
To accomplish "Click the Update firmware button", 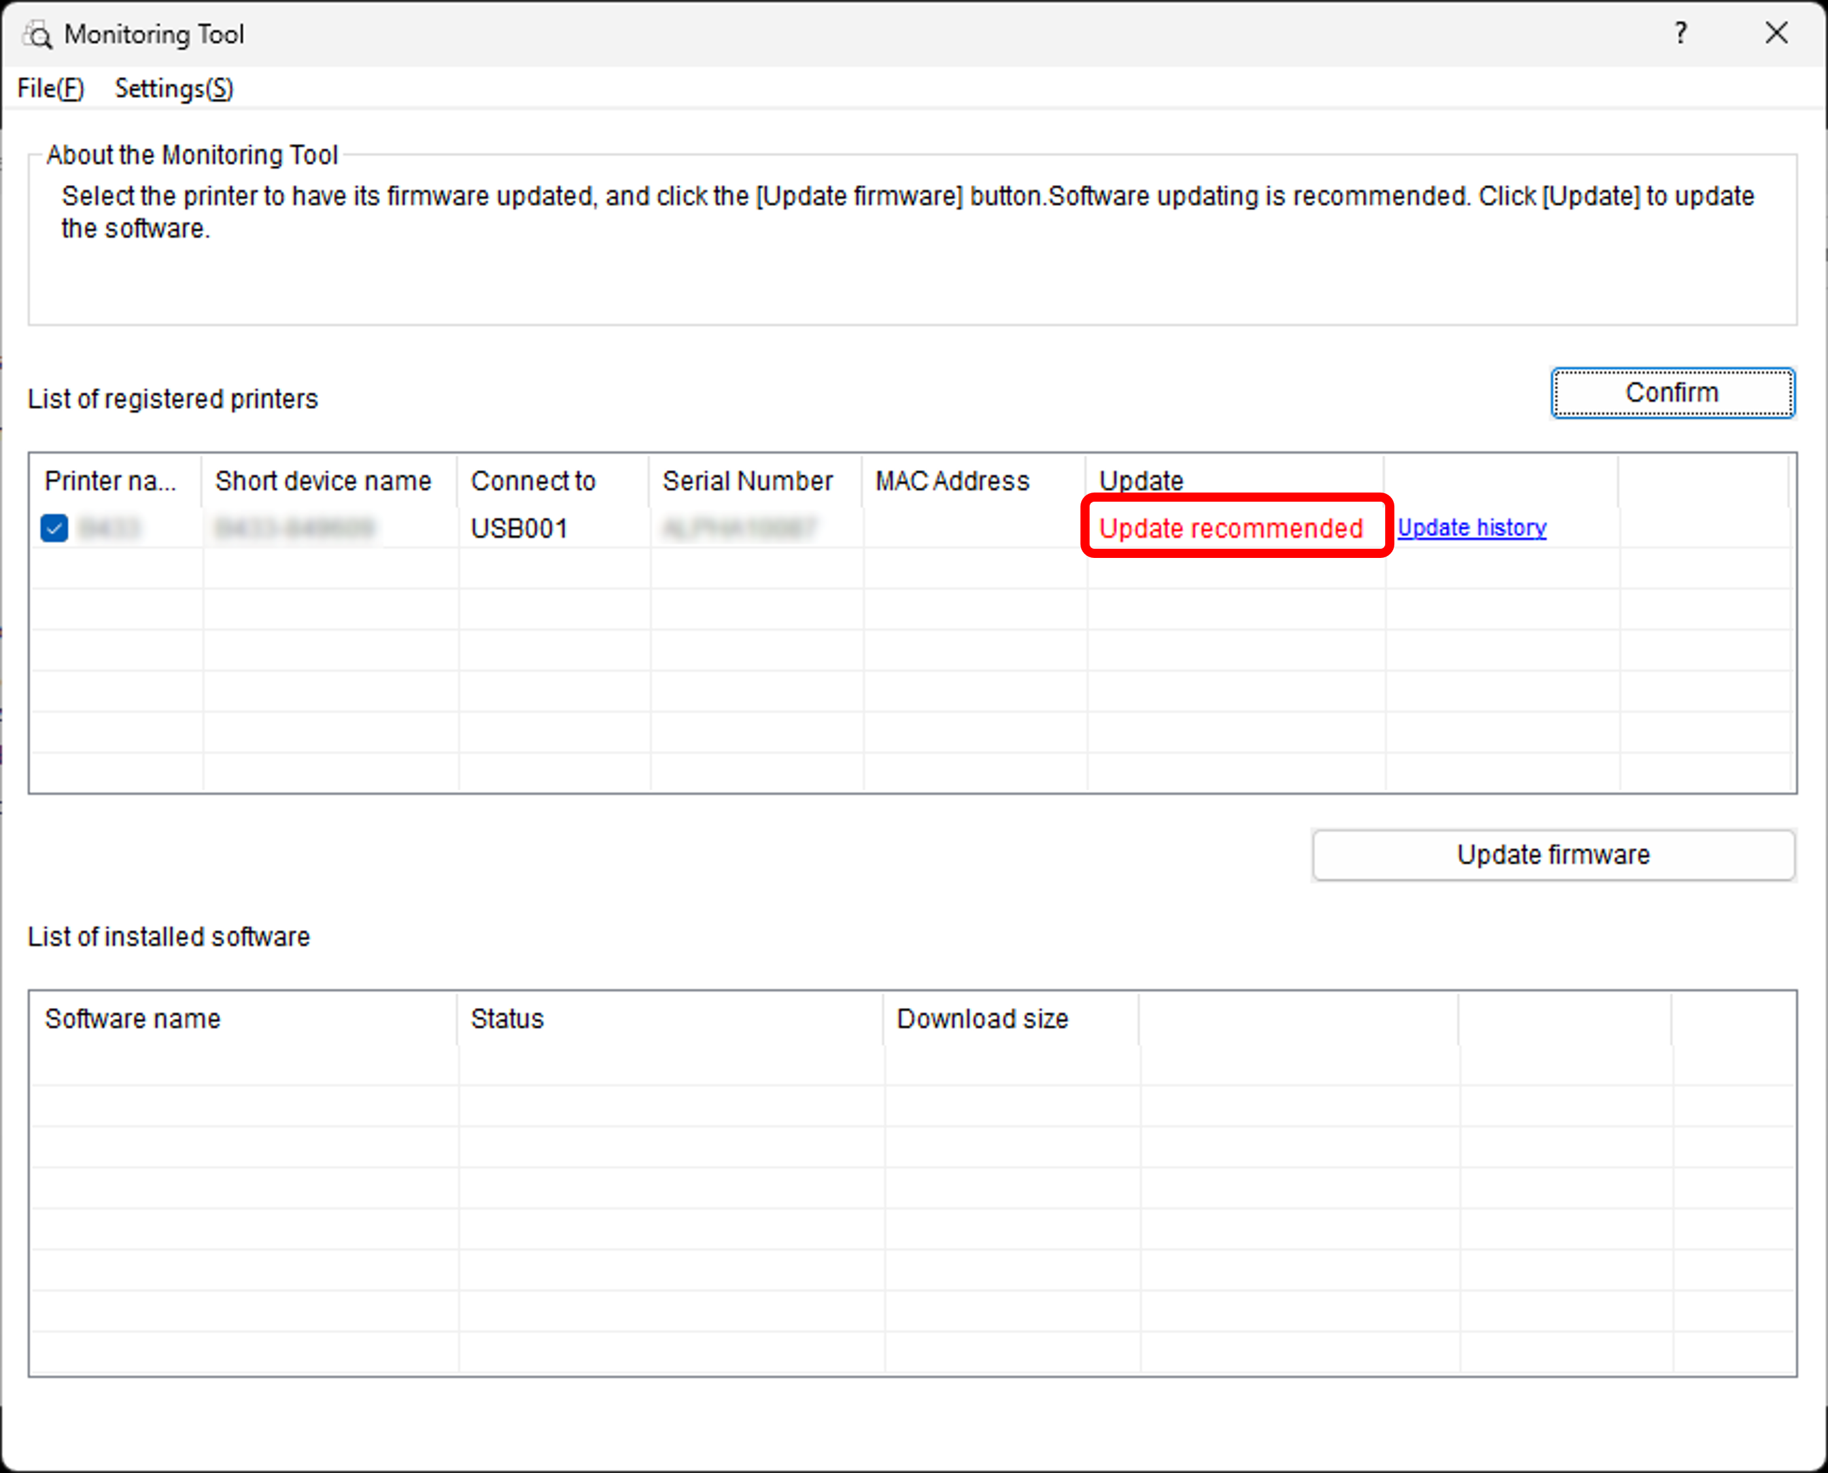I will (1552, 854).
